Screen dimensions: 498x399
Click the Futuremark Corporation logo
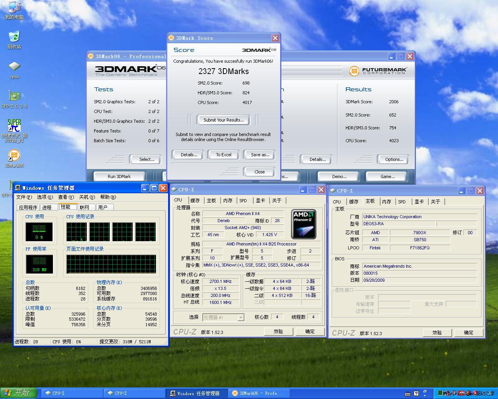click(x=378, y=71)
